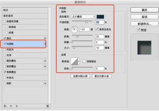The width and height of the screenshot is (159, 111).
Task: Click the 阻塞 field showing 0
Action: (x=99, y=42)
